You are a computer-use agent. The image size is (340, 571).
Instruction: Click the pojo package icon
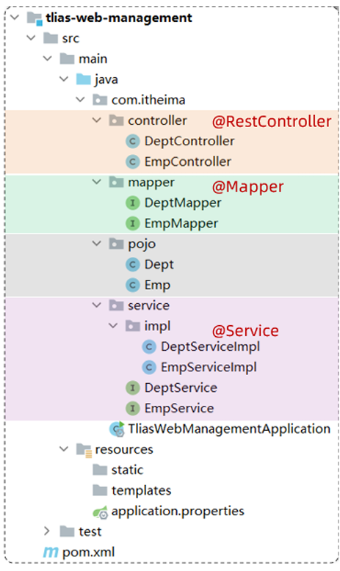click(x=116, y=244)
